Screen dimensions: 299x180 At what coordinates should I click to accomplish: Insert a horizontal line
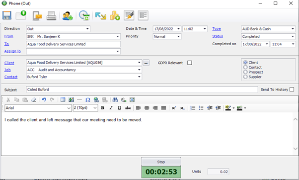[x=79, y=99]
